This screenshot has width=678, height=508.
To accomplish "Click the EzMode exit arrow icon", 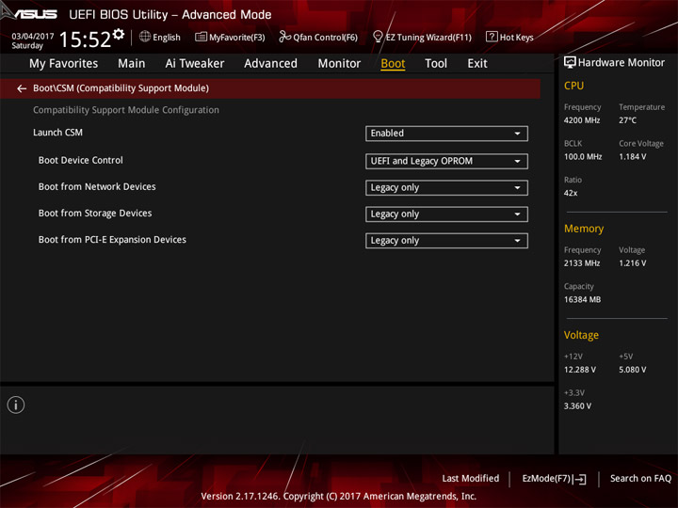I will tap(580, 479).
